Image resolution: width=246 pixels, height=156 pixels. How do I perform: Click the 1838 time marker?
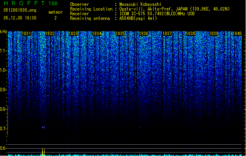190,34
